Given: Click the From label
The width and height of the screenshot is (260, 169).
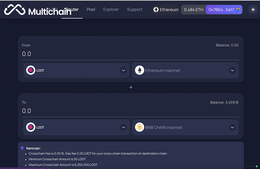Looking at the screenshot, I should click(x=26, y=45).
